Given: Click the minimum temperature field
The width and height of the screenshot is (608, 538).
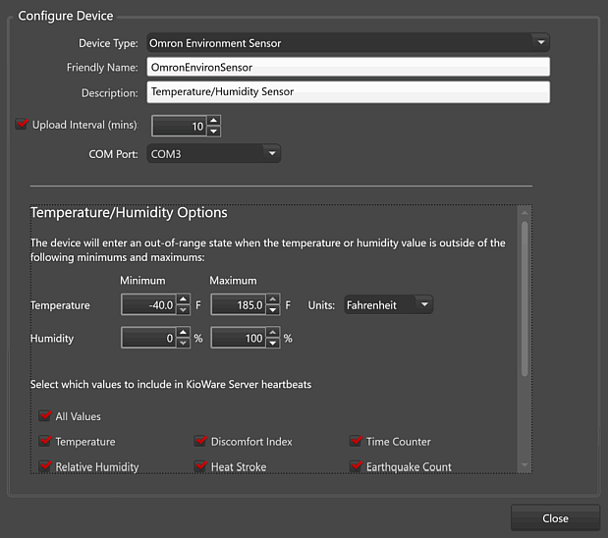Looking at the screenshot, I should tap(149, 304).
